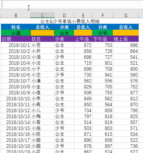Select cell with value 571
The width and height of the screenshot is (143, 153).
coord(126,128)
